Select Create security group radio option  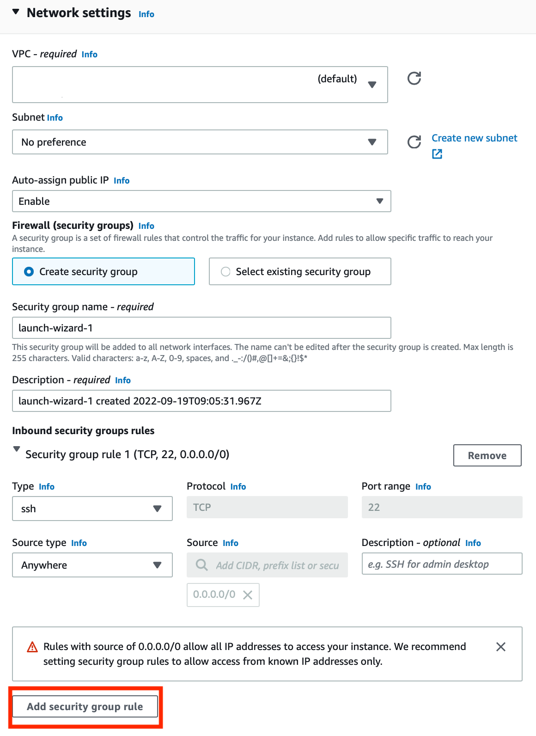point(29,272)
